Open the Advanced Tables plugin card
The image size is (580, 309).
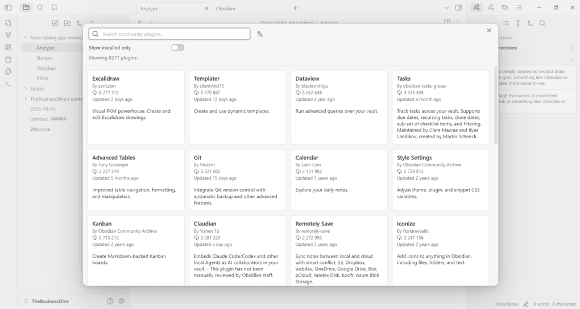pos(136,180)
